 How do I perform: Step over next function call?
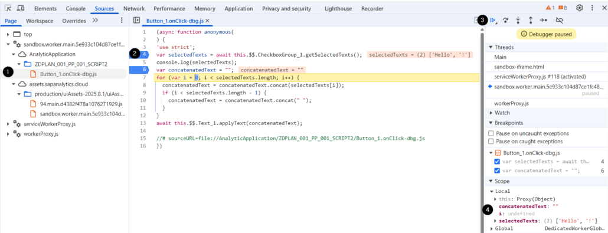coord(505,20)
